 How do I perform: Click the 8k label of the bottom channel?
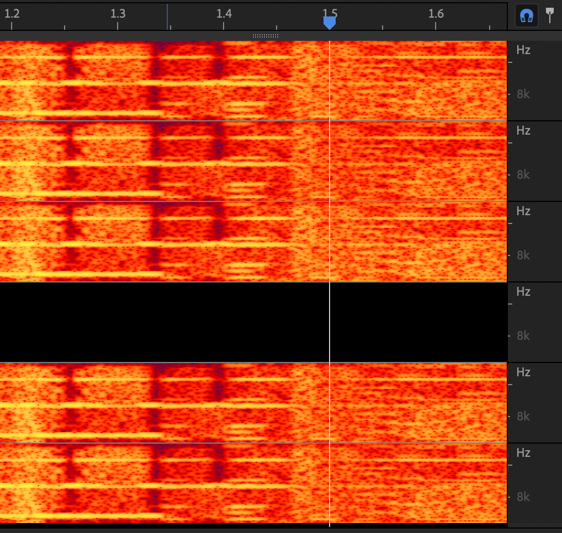(523, 497)
